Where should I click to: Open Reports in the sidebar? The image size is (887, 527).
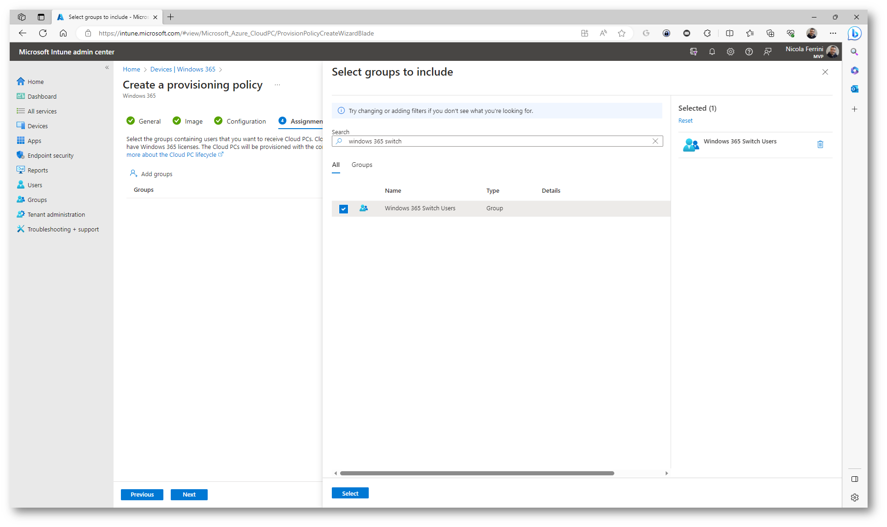click(37, 170)
